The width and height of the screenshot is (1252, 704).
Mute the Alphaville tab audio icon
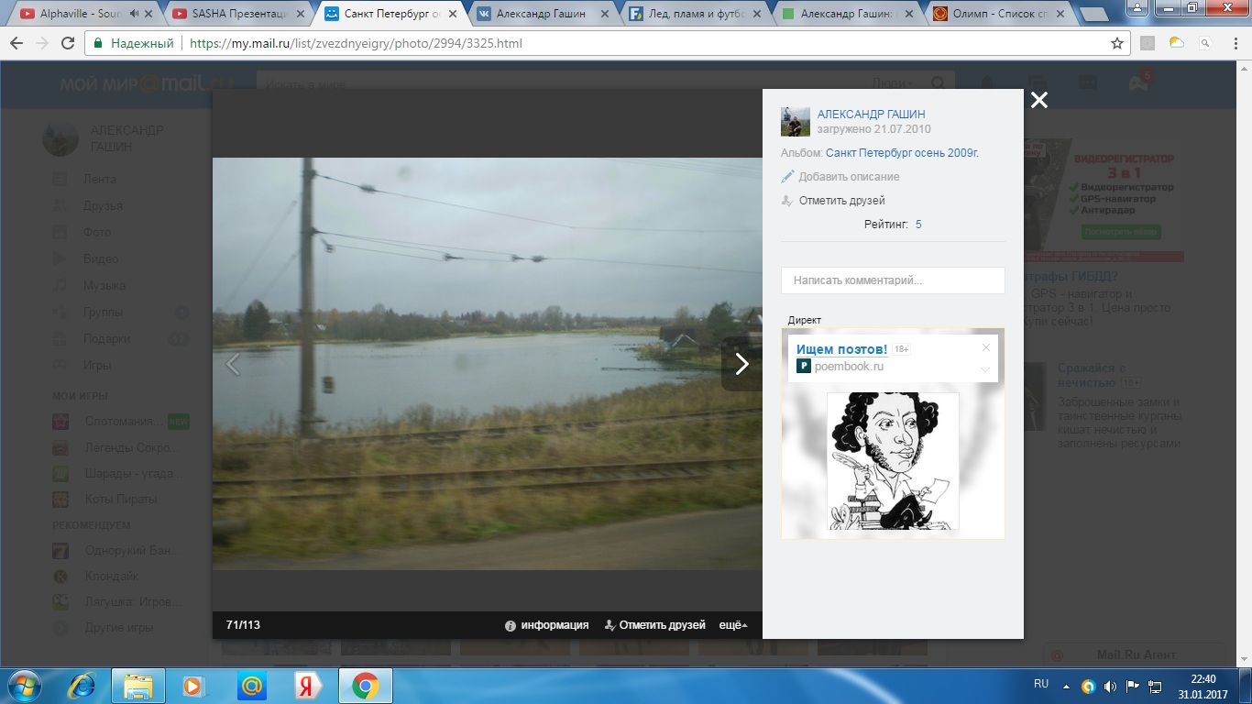[x=136, y=14]
